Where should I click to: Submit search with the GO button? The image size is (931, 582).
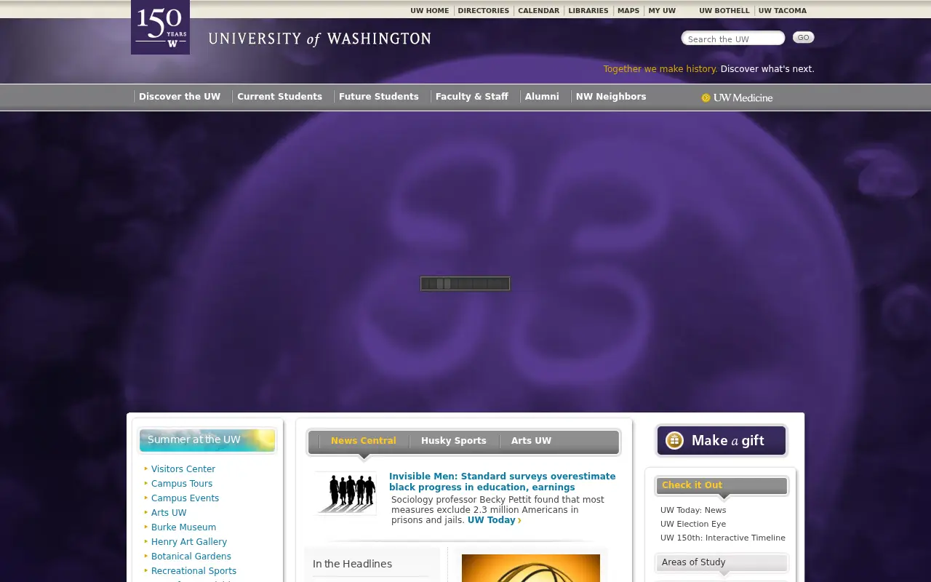pyautogui.click(x=803, y=38)
